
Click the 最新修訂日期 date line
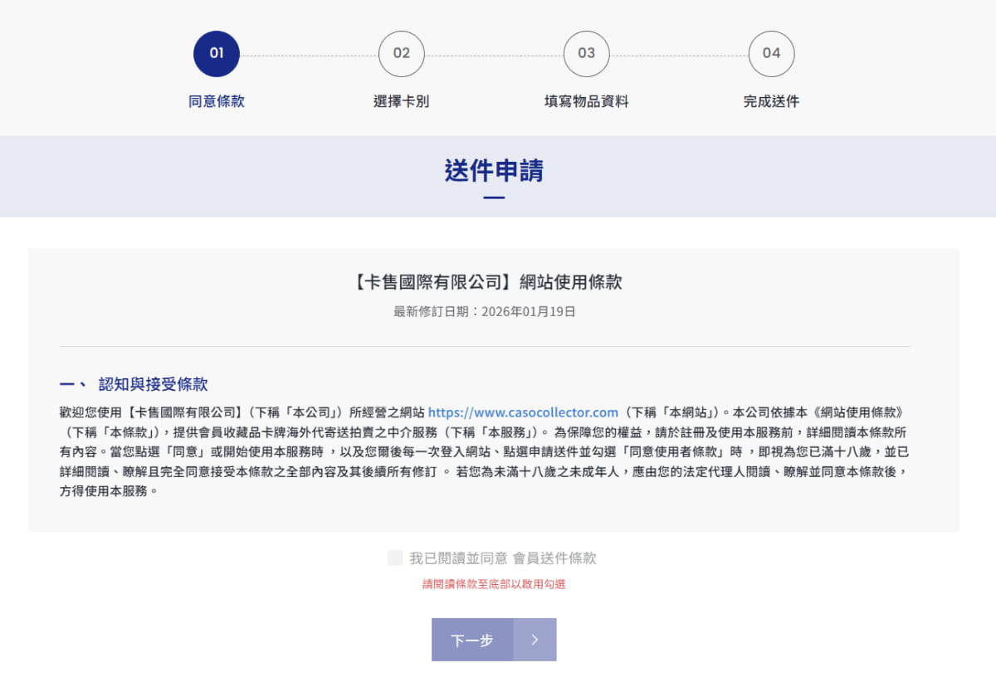tap(484, 312)
